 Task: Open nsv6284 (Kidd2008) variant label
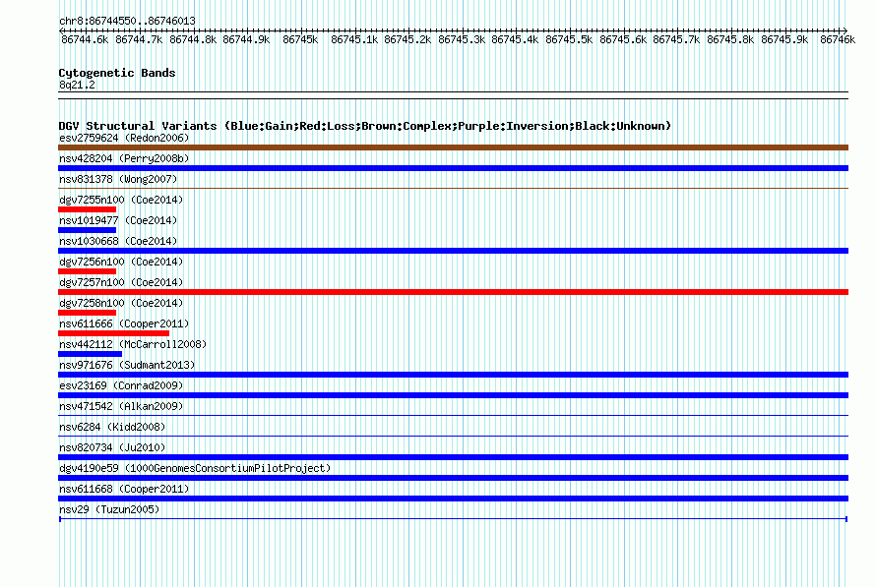pyautogui.click(x=112, y=427)
